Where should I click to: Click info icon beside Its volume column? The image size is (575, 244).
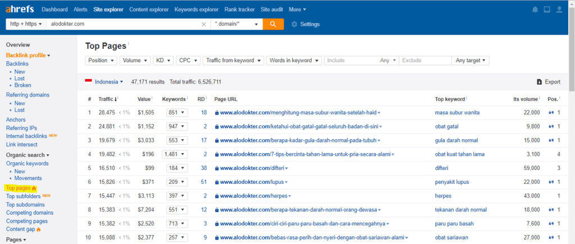pyautogui.click(x=540, y=98)
